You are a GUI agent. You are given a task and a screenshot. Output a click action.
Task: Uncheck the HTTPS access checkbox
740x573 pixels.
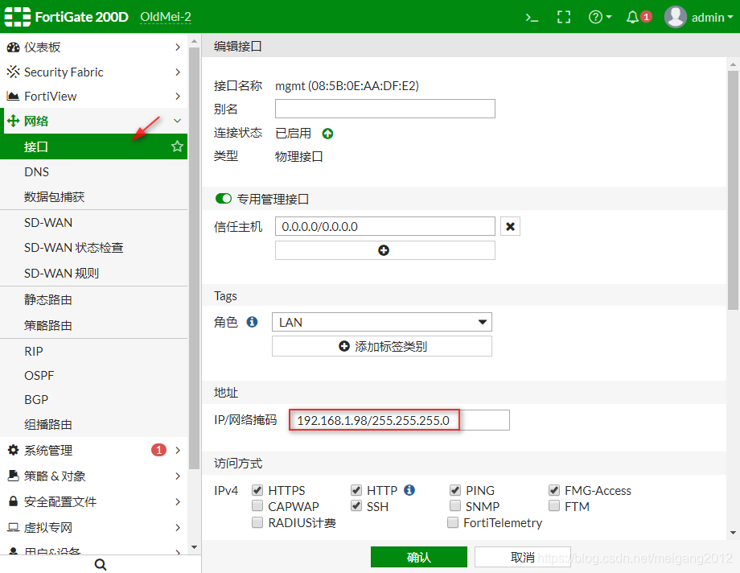[257, 490]
